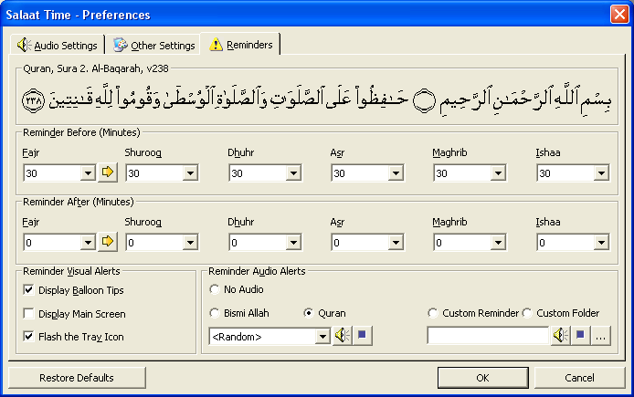Copy Fajr 'after' value to all prayers arrow
634x397 pixels.
108,242
